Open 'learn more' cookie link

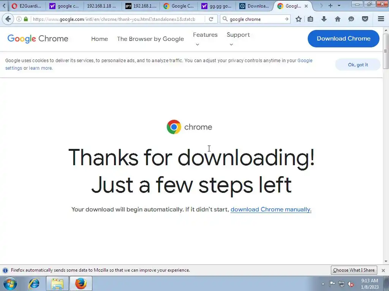[x=40, y=68]
